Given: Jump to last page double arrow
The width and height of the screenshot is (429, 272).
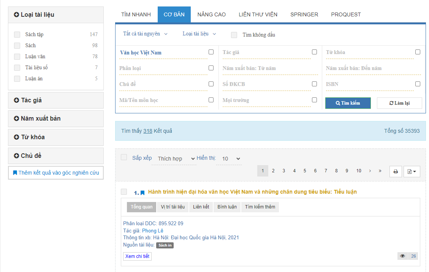Looking at the screenshot, I should pyautogui.click(x=380, y=171).
